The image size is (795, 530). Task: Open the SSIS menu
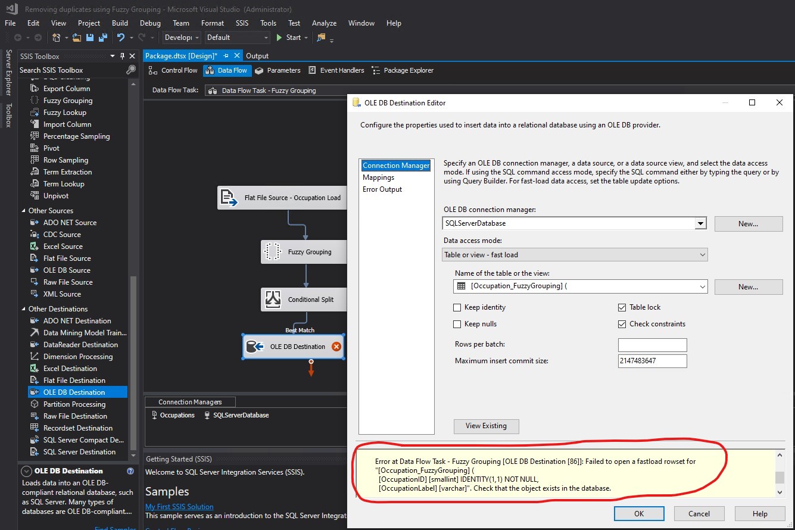click(x=242, y=23)
